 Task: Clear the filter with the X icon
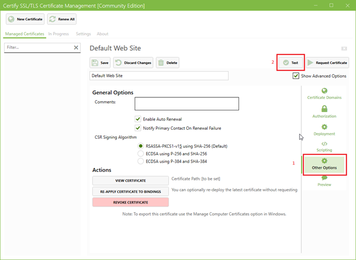coord(76,48)
